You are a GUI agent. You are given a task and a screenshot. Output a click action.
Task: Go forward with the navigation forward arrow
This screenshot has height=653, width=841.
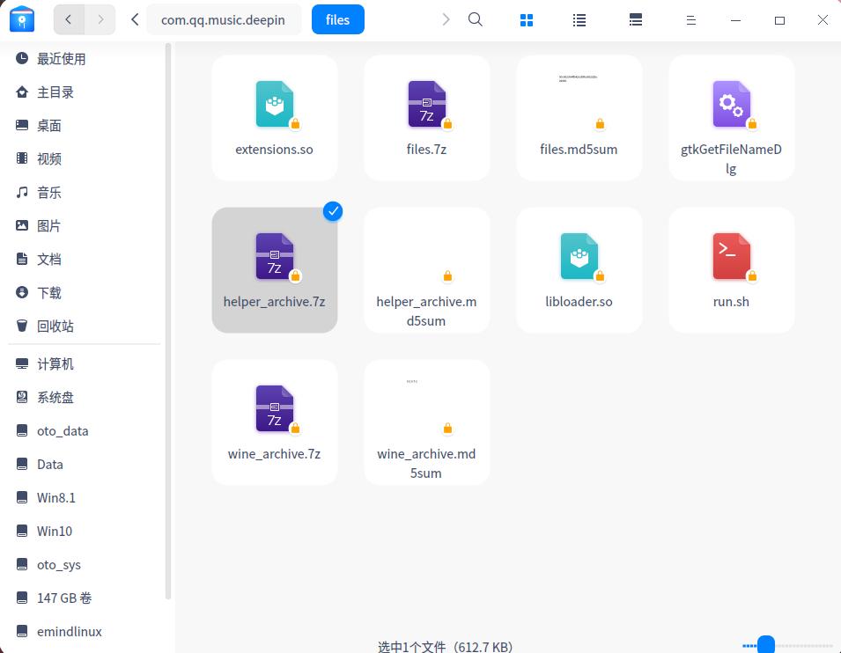coord(100,20)
